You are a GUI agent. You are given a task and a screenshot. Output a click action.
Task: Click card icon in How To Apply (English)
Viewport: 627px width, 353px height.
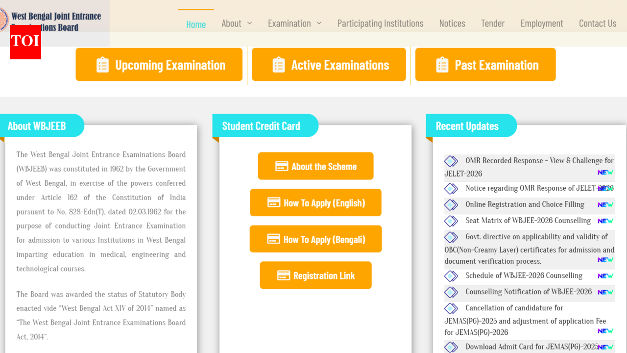pos(274,202)
